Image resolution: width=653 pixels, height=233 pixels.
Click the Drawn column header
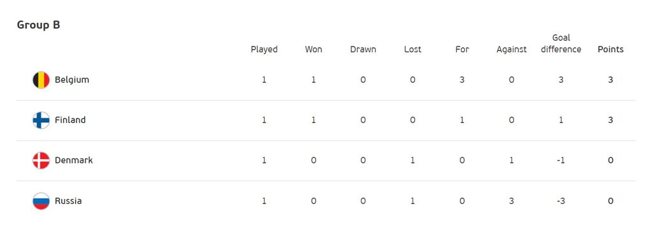(x=363, y=50)
